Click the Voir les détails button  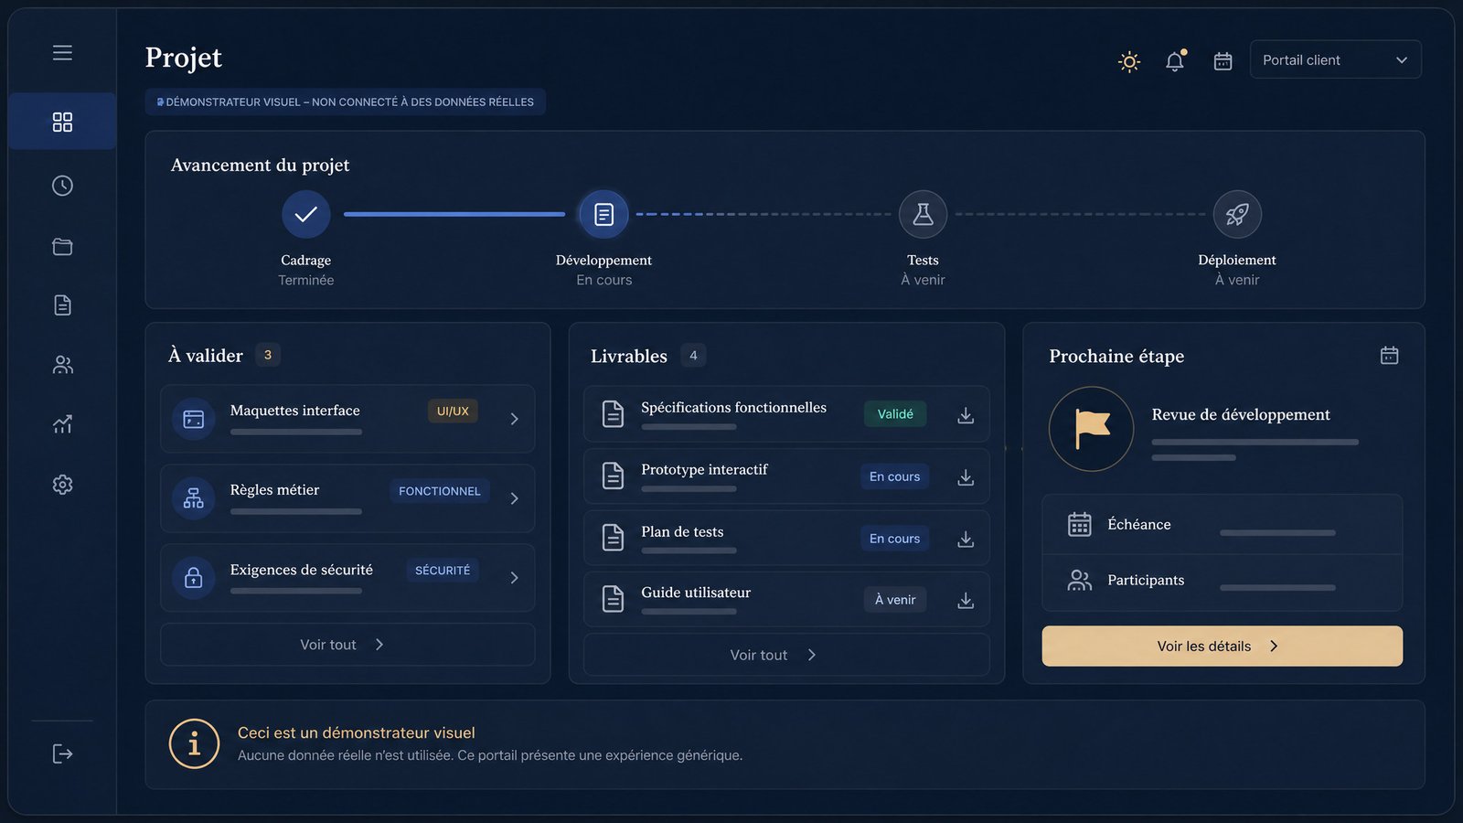click(1222, 646)
